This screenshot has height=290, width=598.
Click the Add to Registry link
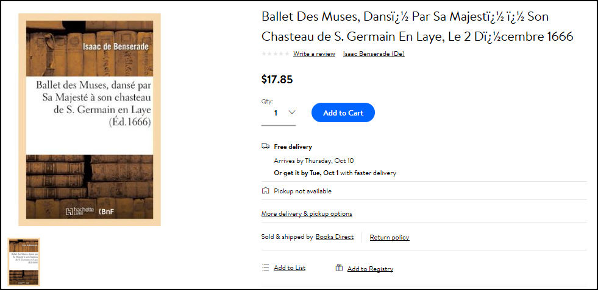pyautogui.click(x=370, y=269)
